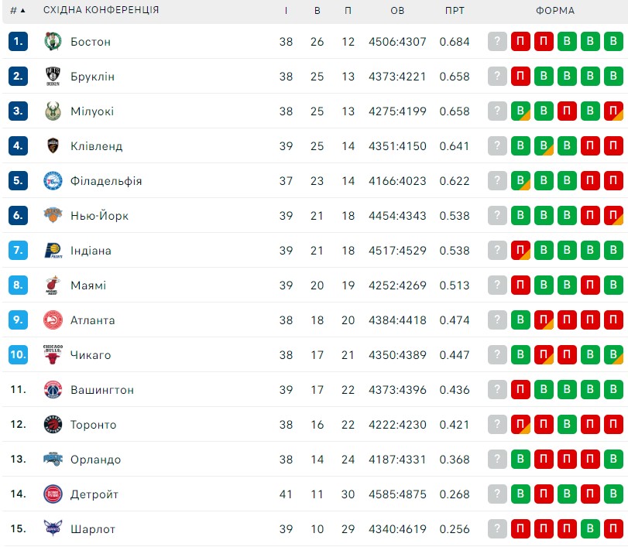The height and width of the screenshot is (547, 628).
Task: Click the Chicago Bulls team logo
Action: coord(53,355)
